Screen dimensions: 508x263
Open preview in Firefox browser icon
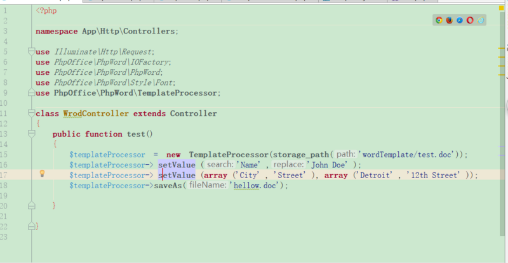450,20
